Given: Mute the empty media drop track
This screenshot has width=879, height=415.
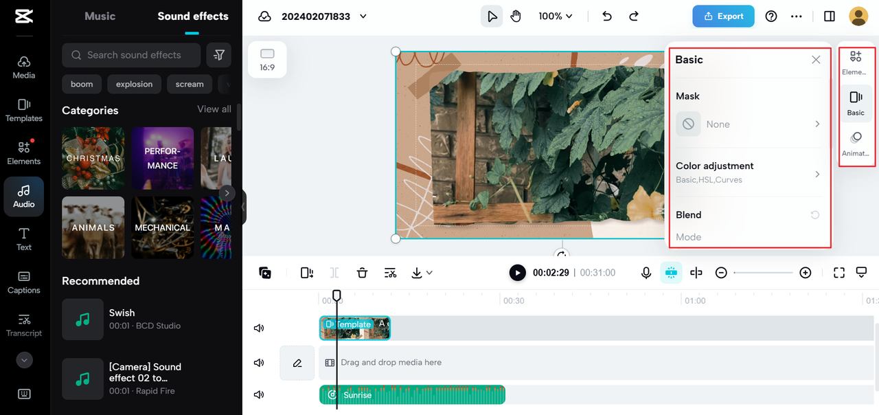Looking at the screenshot, I should (x=259, y=362).
